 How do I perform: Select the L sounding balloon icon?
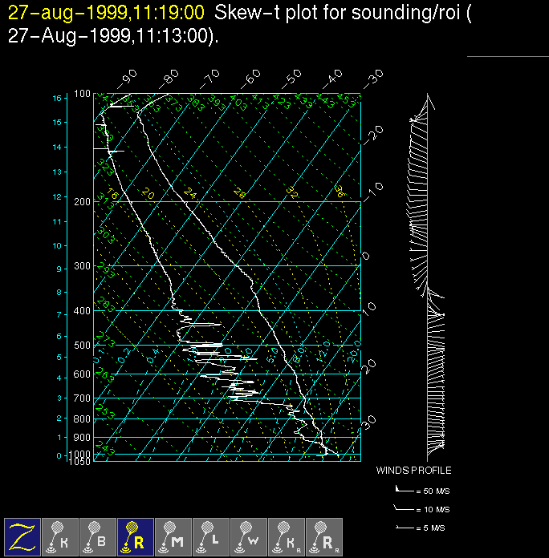[x=212, y=536]
